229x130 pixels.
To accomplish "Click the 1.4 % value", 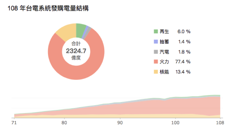I will [184, 42].
